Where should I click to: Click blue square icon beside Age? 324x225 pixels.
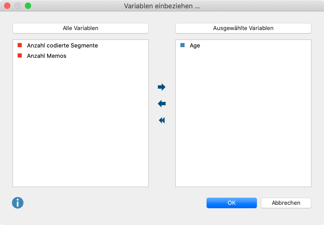182,45
